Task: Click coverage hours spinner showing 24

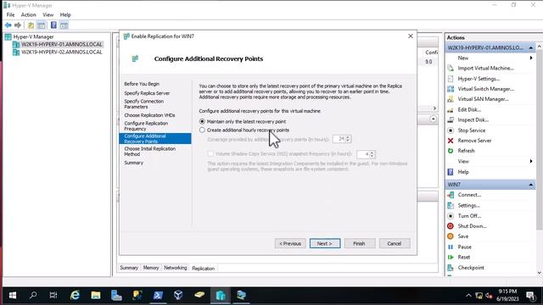Action: 348,139
